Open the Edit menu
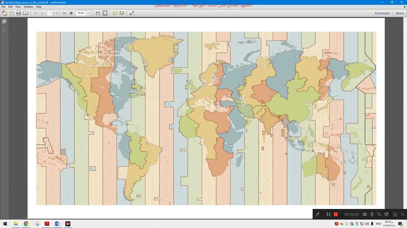Image resolution: width=407 pixels, height=228 pixels. (10, 7)
